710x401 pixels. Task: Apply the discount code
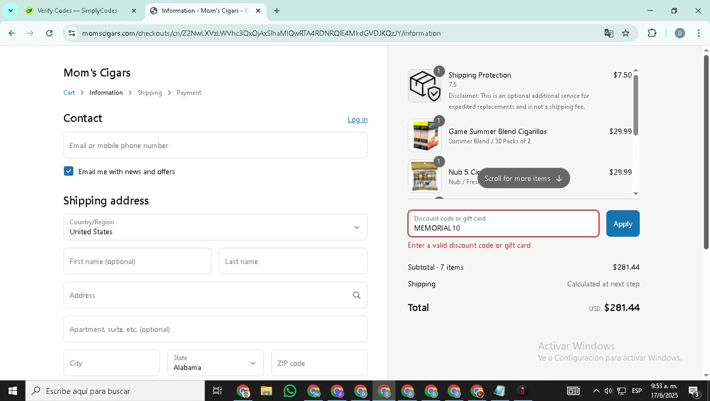tap(622, 223)
